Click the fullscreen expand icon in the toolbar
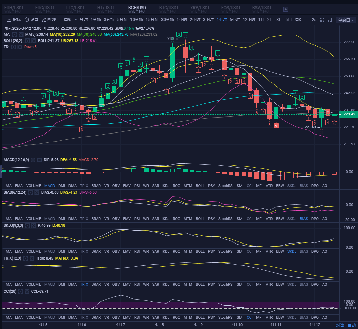 (x=322, y=20)
